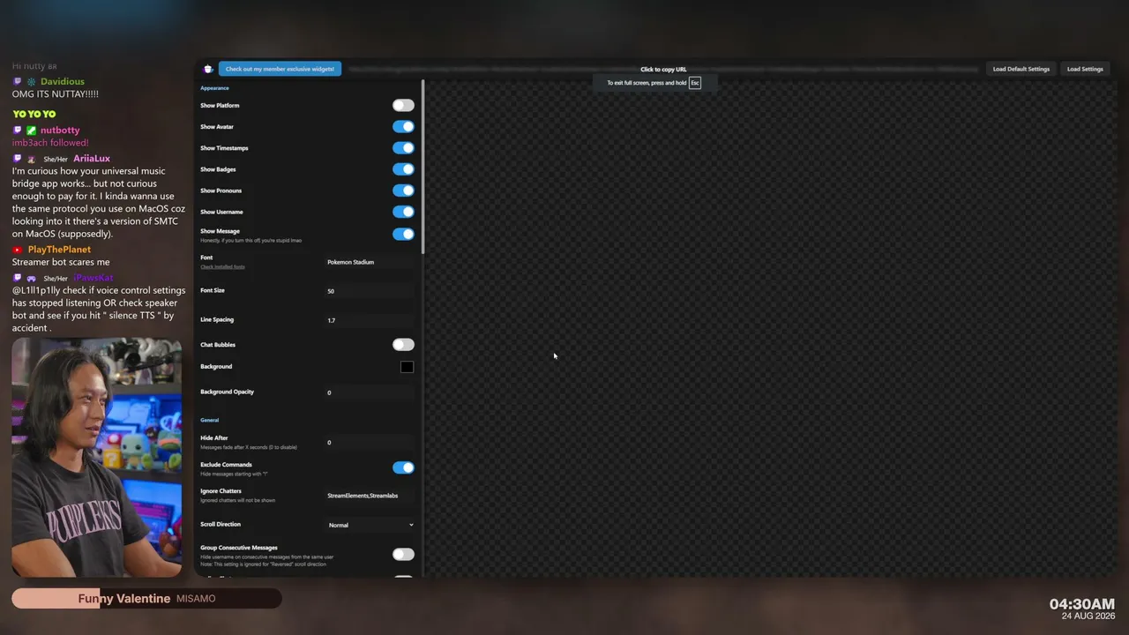Enable Group Consecutive Messages toggle
The image size is (1129, 635).
403,554
